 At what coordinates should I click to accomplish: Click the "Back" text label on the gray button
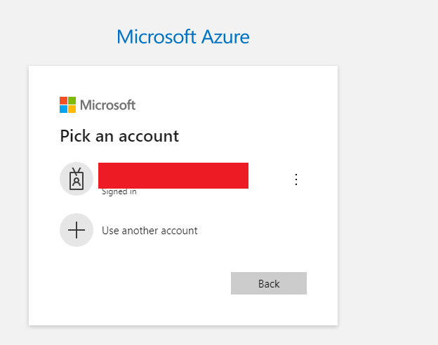click(269, 283)
